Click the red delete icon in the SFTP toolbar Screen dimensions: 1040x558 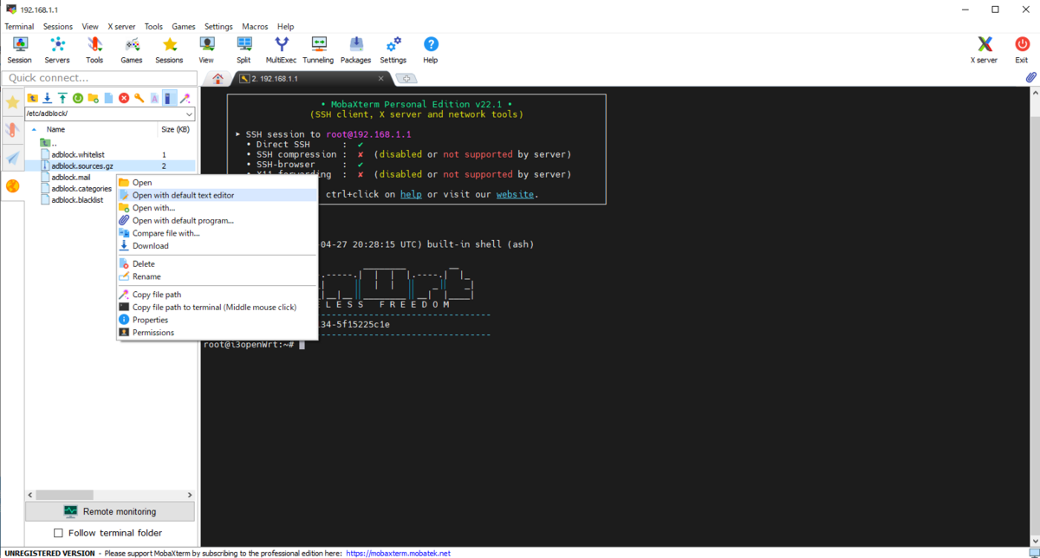(x=124, y=98)
